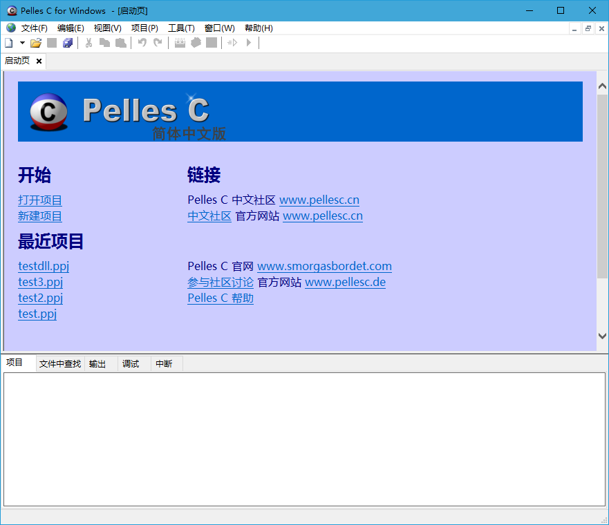The image size is (609, 525).
Task: Open the 文件(F) menu
Action: tap(34, 28)
